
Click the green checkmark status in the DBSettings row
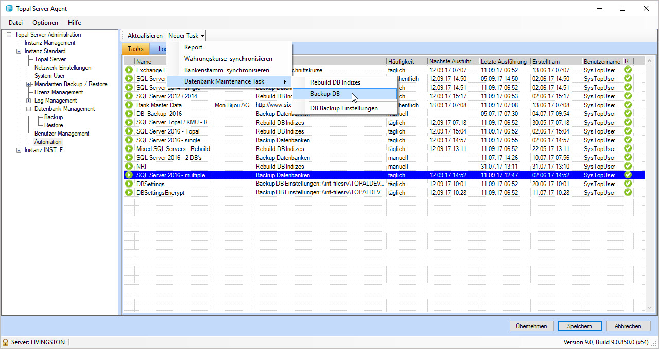tap(628, 184)
